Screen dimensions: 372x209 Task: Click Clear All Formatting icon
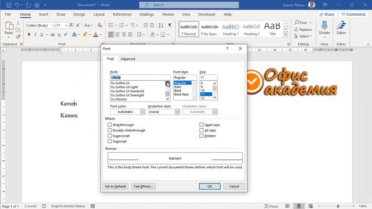(x=99, y=25)
